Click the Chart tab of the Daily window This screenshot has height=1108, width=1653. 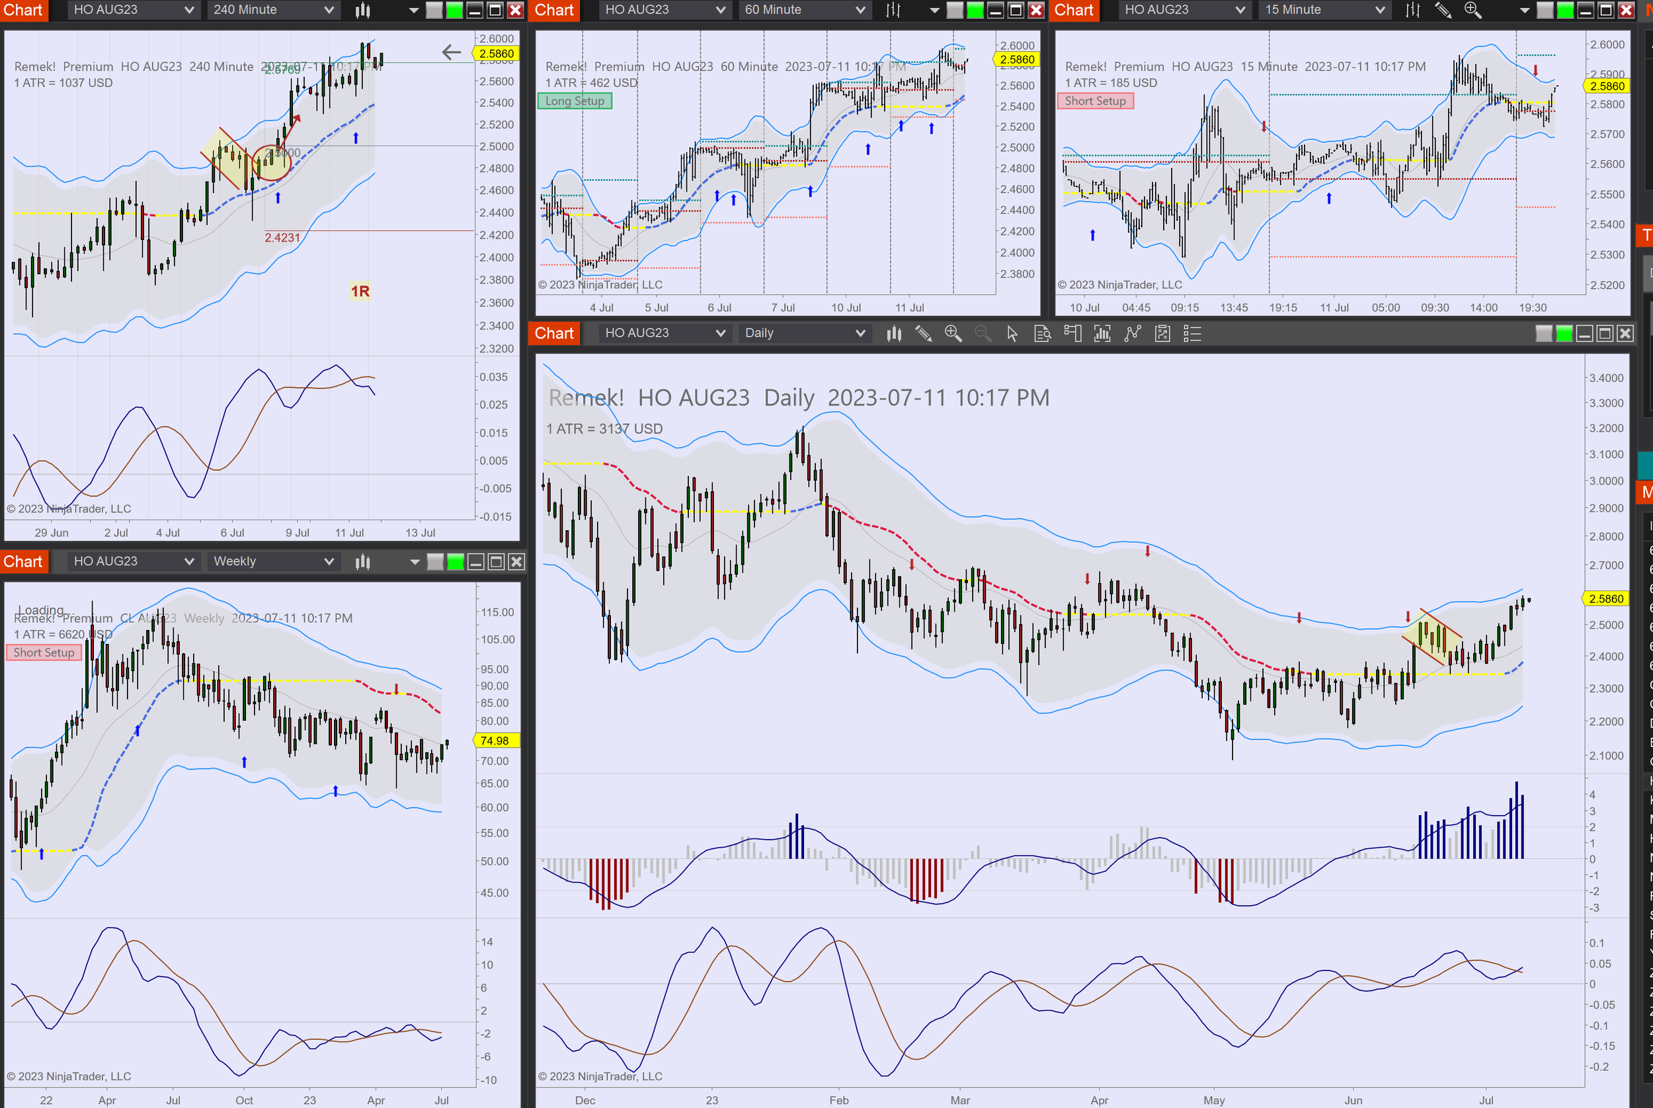(x=554, y=334)
